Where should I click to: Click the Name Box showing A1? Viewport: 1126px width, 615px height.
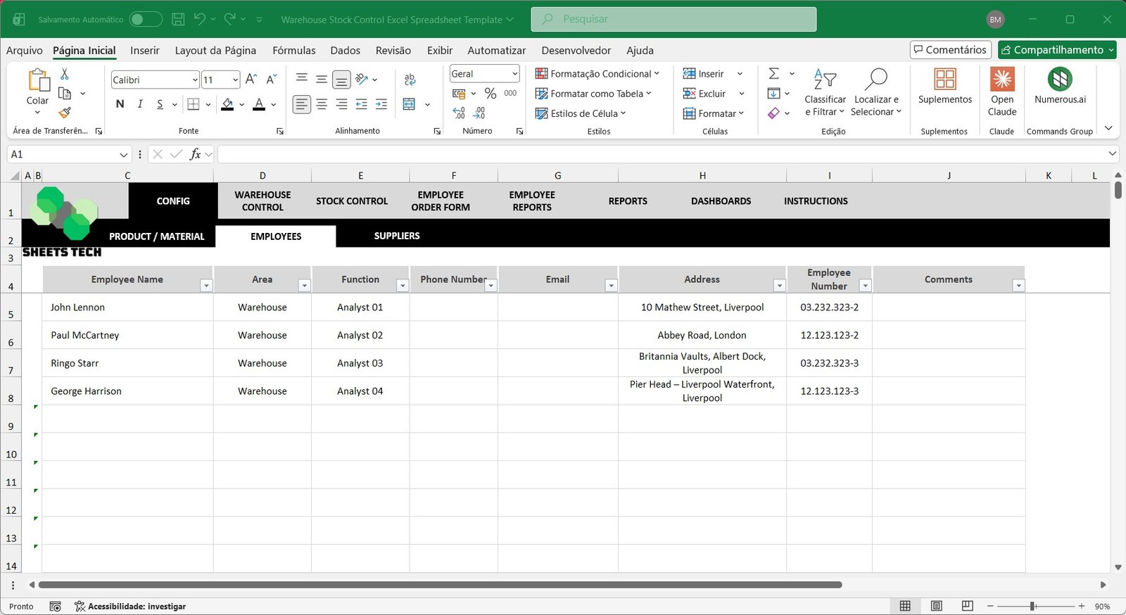(69, 154)
